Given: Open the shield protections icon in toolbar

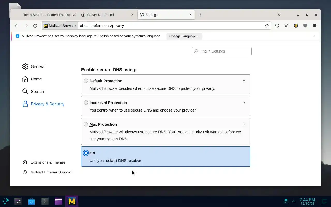Looking at the screenshot, I should click(x=277, y=26).
